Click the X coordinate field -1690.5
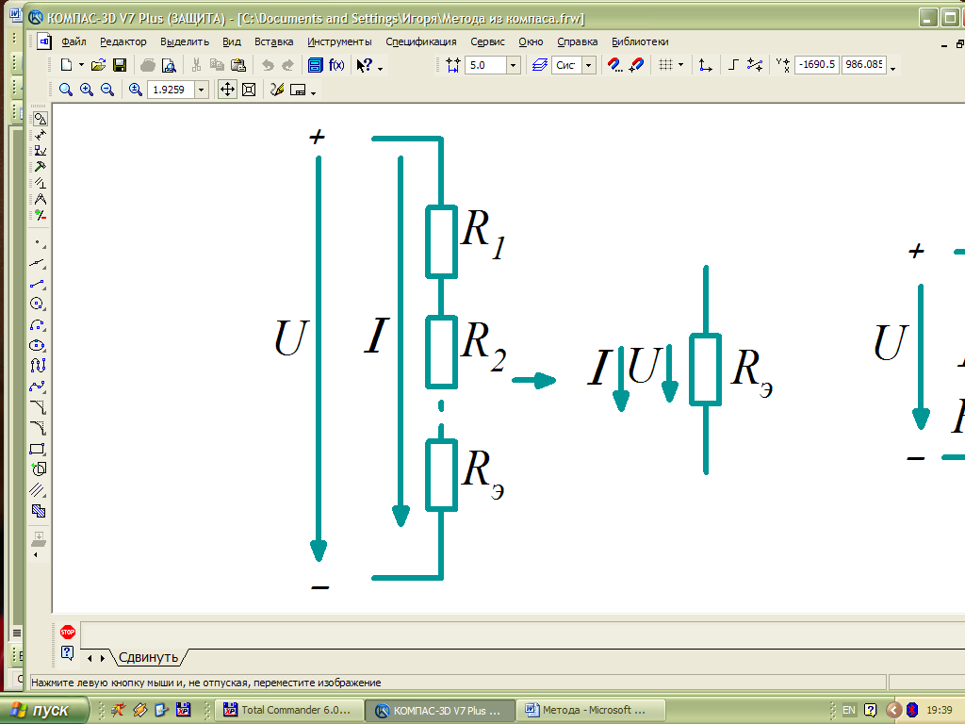 pos(816,65)
